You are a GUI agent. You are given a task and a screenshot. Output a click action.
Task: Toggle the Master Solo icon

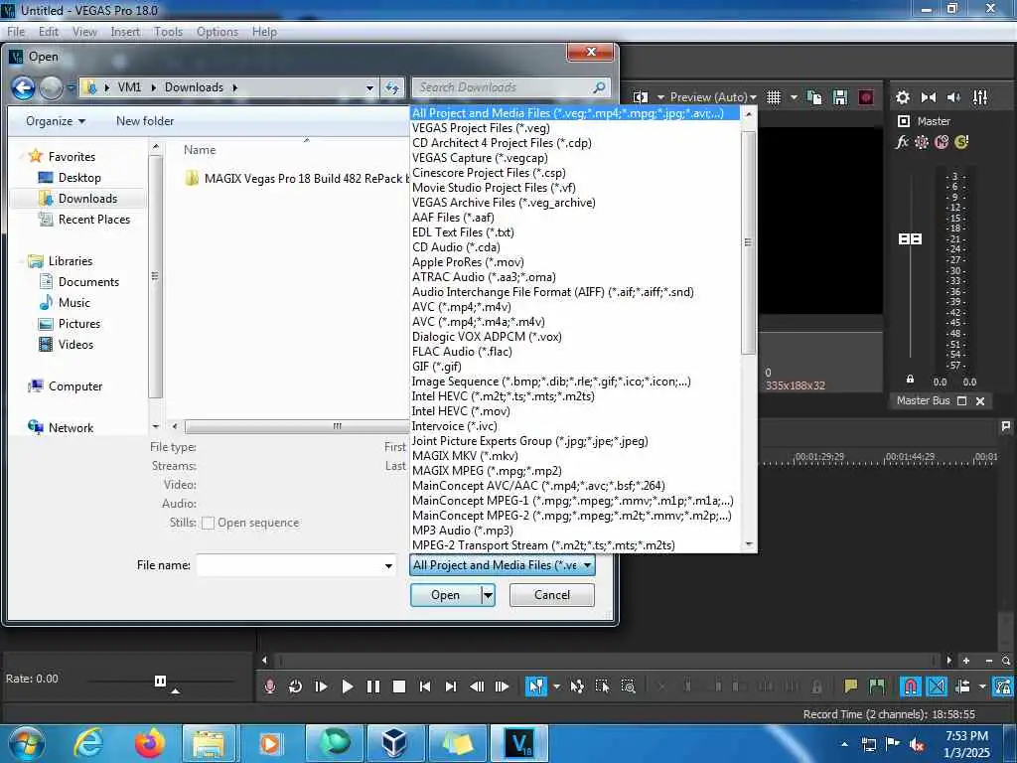coord(961,142)
